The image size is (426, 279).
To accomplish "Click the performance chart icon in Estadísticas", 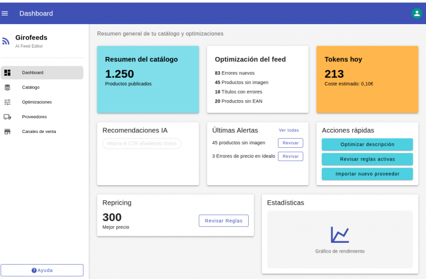I will [x=340, y=234].
